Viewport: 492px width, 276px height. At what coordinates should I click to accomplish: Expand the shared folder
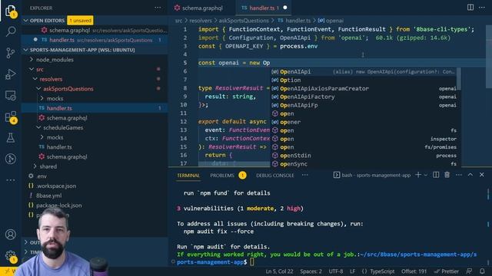pos(48,166)
